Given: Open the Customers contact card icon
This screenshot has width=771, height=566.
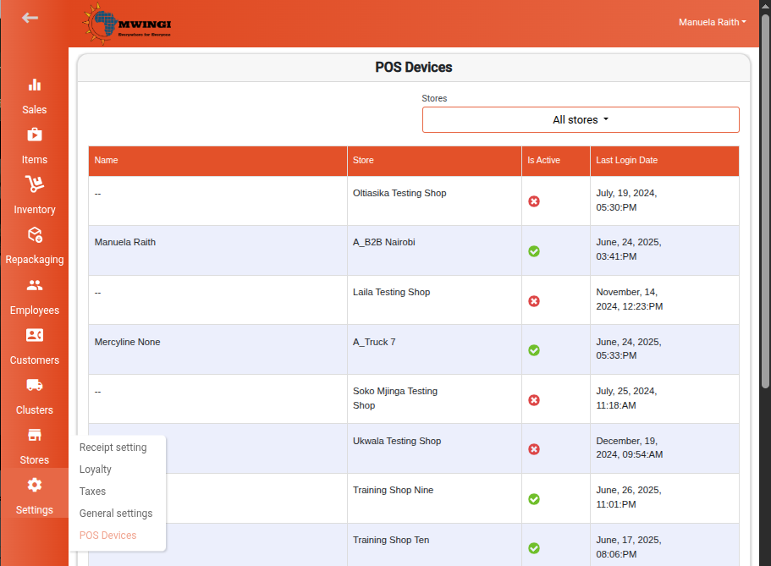Looking at the screenshot, I should point(35,335).
